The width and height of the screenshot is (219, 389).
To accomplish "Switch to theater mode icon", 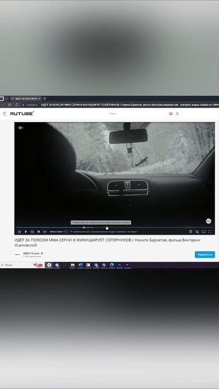I will [x=203, y=232].
